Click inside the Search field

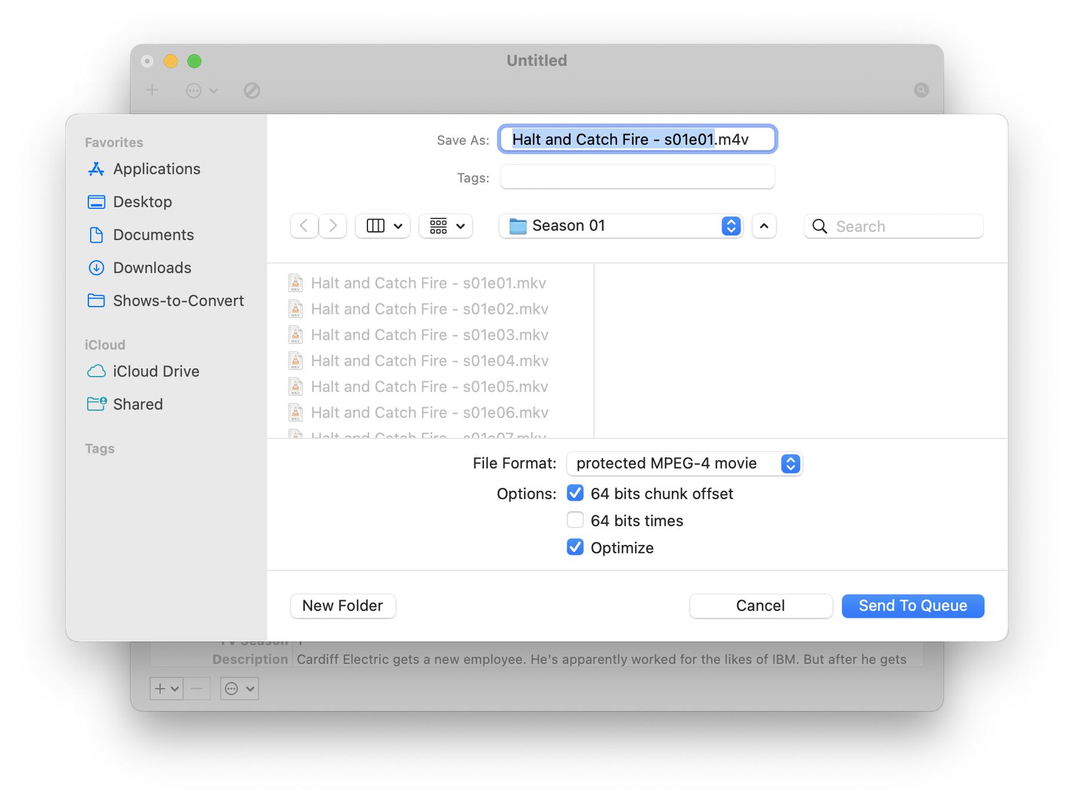[893, 226]
